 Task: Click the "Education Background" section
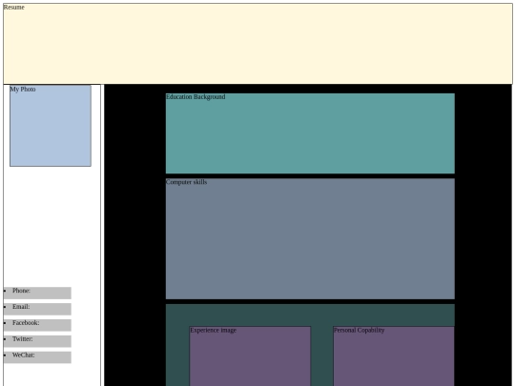[310, 133]
